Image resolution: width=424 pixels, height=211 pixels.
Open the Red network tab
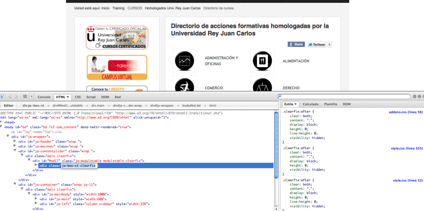click(x=118, y=97)
